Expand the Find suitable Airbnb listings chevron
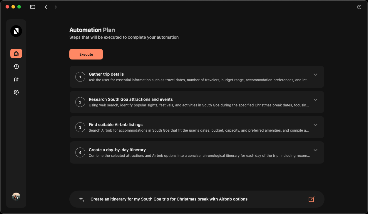Image resolution: width=368 pixels, height=214 pixels. tap(315, 125)
